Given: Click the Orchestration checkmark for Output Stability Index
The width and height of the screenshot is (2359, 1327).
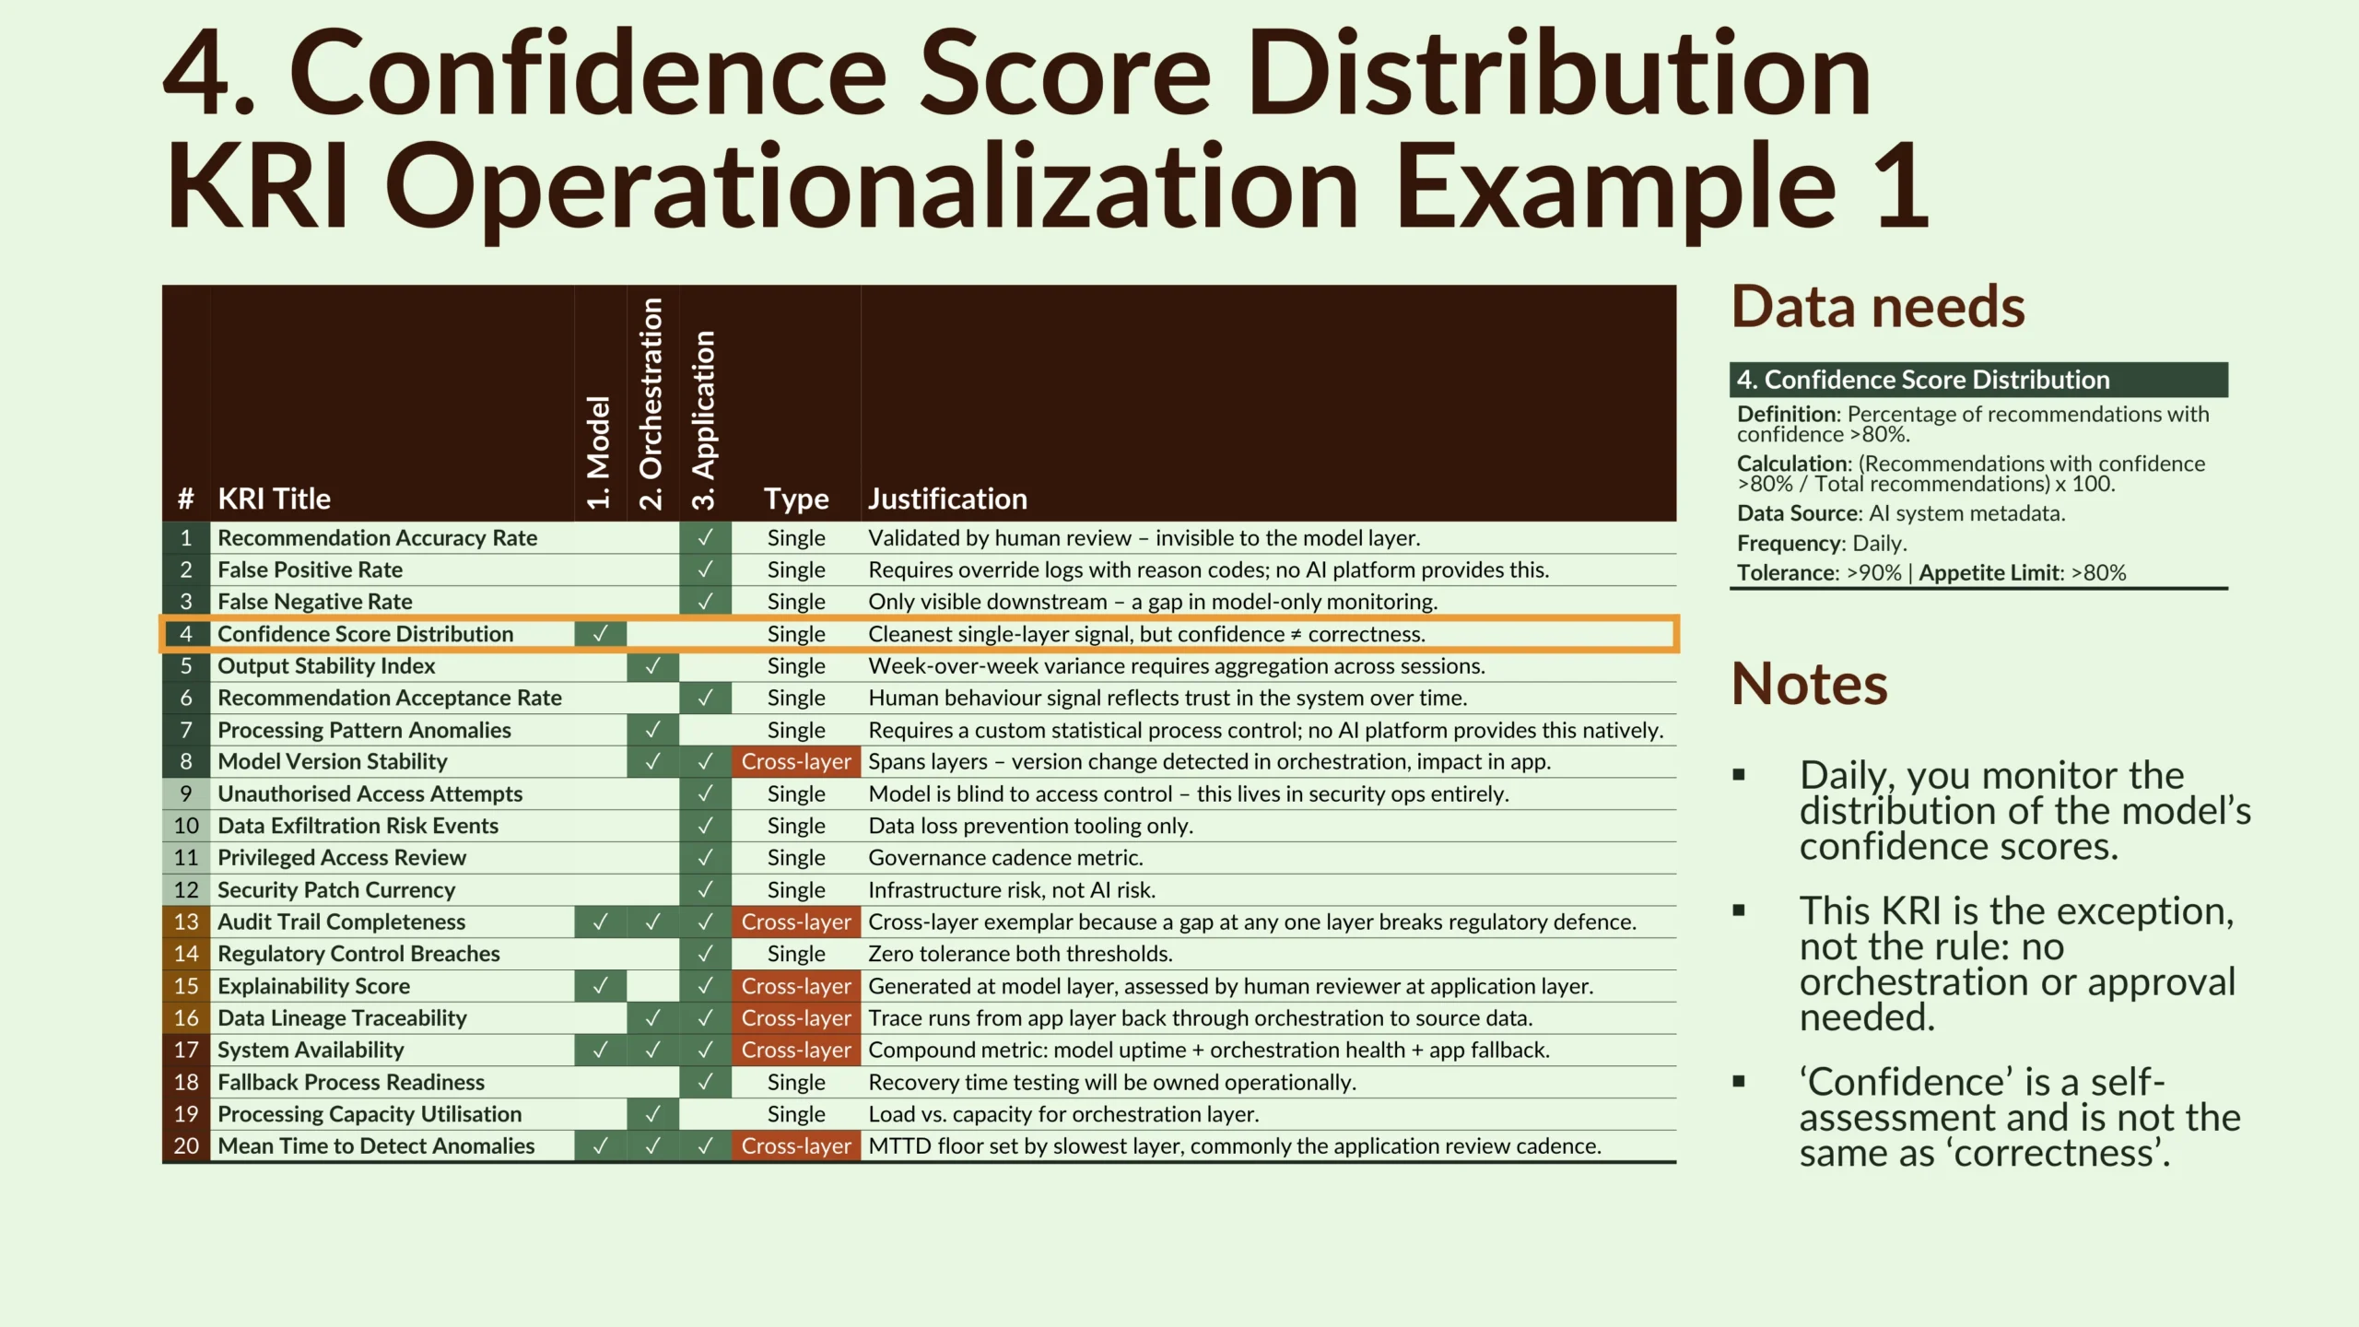Looking at the screenshot, I should tap(652, 665).
